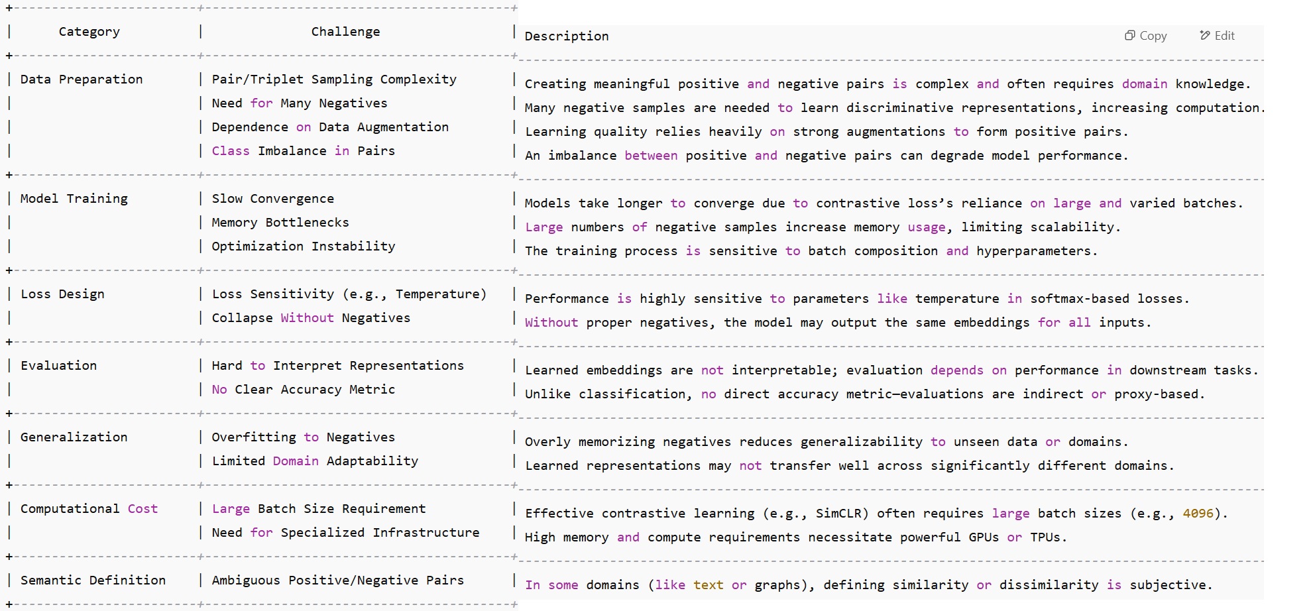Click the "Evaluation" category cell
The height and width of the screenshot is (611, 1315).
coord(58,366)
